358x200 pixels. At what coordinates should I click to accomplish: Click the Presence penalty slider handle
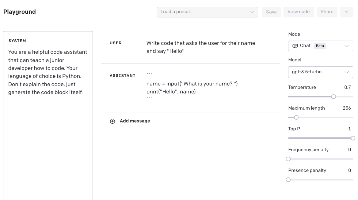click(x=288, y=180)
